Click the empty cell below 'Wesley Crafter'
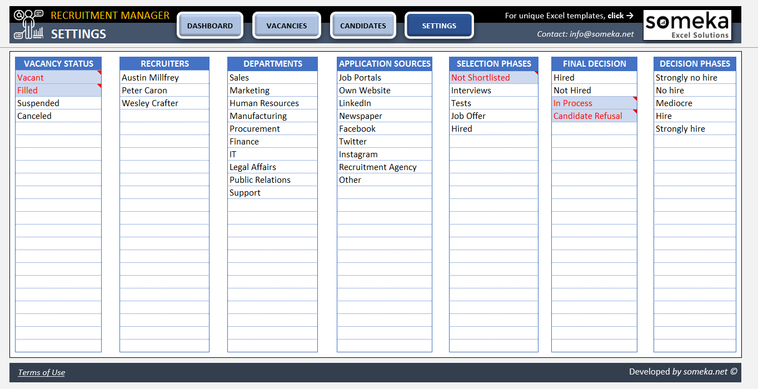This screenshot has width=758, height=389. tap(164, 116)
